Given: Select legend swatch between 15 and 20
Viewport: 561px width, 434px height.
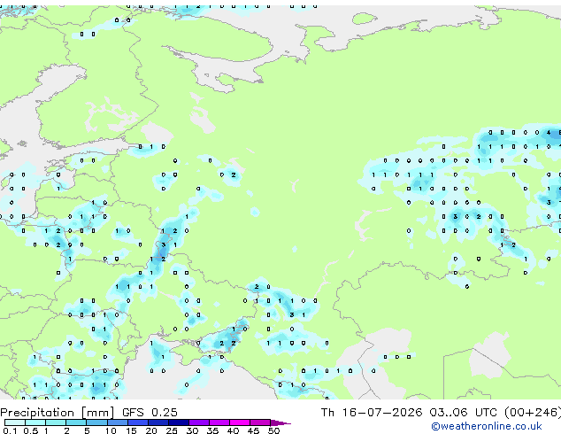Looking at the screenshot, I should tap(137, 422).
